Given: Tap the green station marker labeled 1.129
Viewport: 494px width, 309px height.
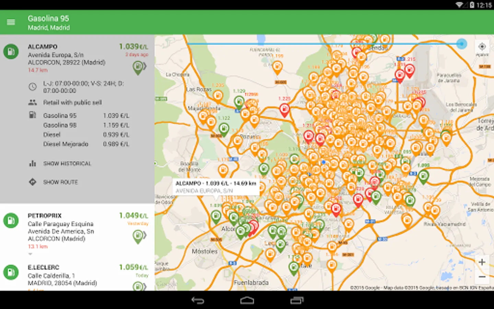Looking at the screenshot, I should coord(239,103).
